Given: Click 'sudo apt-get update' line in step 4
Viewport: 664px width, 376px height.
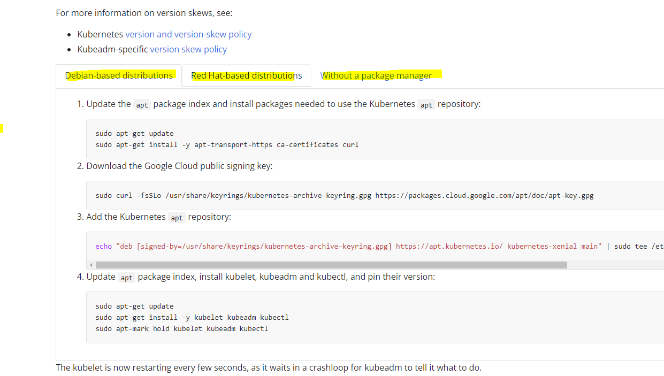Looking at the screenshot, I should (x=134, y=306).
